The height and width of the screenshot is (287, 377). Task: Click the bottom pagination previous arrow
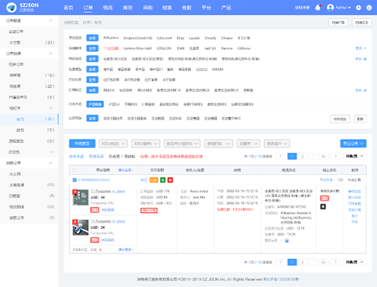(280, 262)
